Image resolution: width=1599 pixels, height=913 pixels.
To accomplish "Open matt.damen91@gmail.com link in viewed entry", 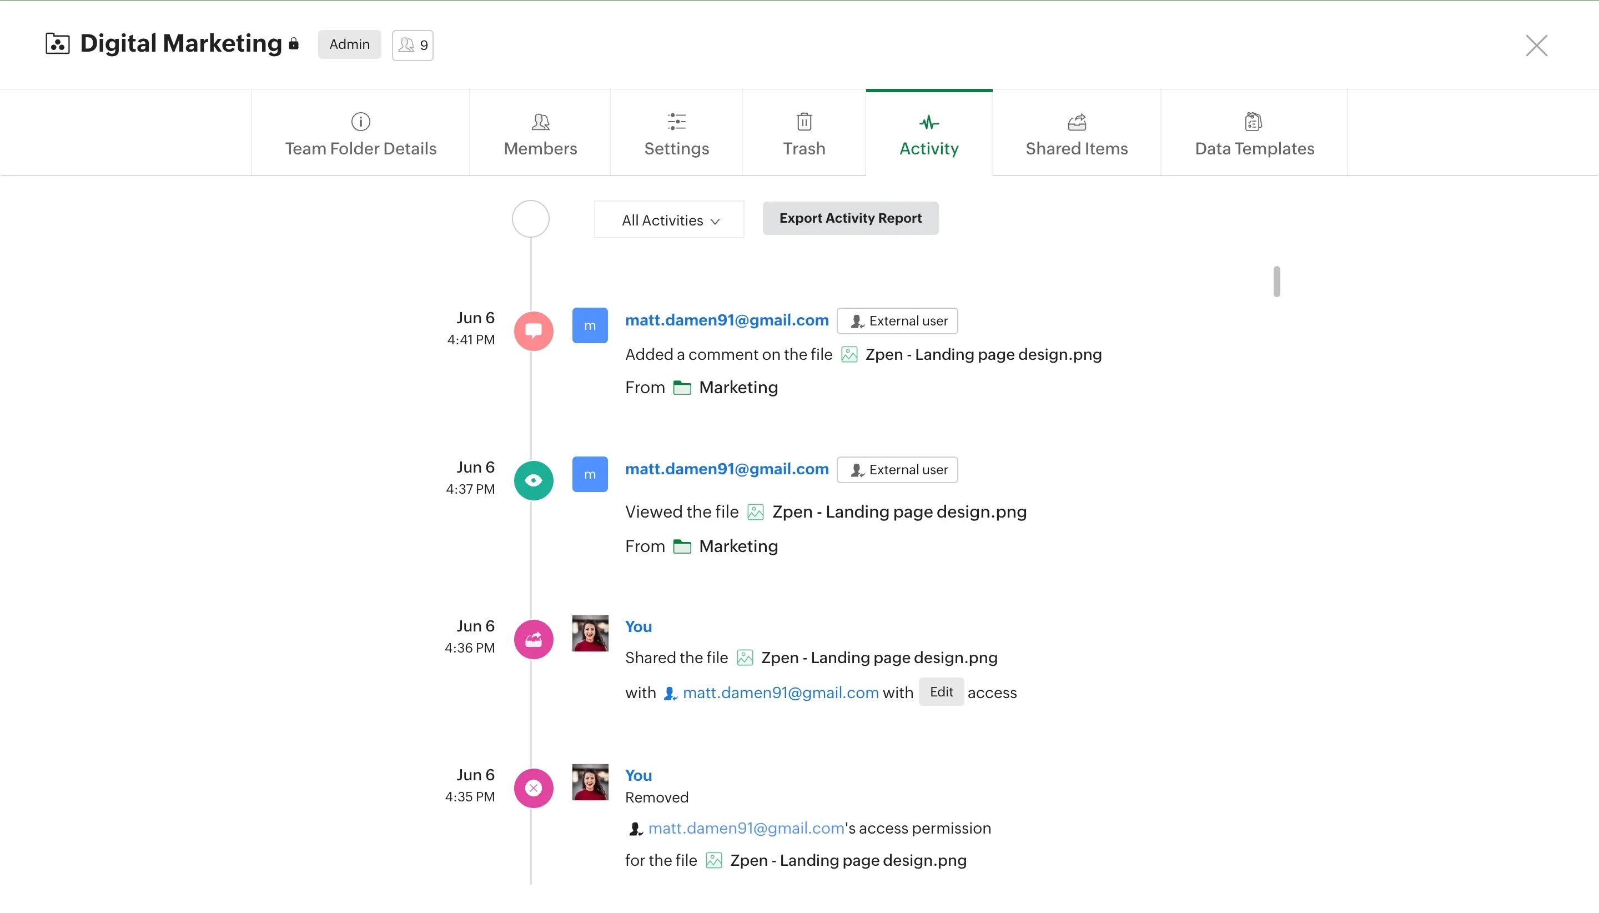I will (727, 469).
